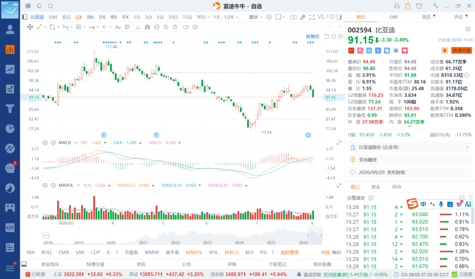Toggle the left sidebar panel icon
The width and height of the screenshot is (475, 279).
(25, 17)
